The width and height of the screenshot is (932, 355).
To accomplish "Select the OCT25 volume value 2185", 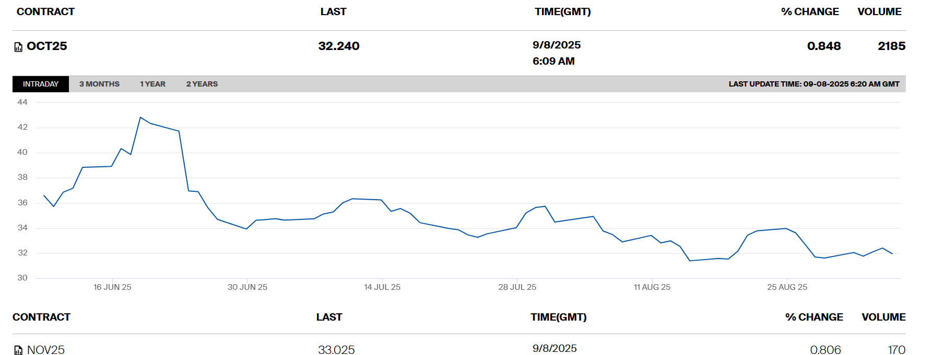I will tap(891, 46).
